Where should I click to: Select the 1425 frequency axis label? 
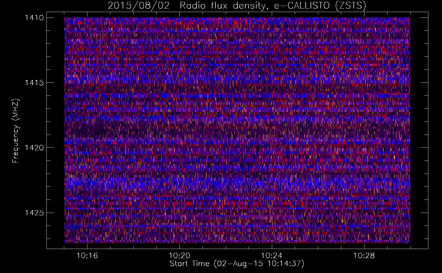click(34, 213)
